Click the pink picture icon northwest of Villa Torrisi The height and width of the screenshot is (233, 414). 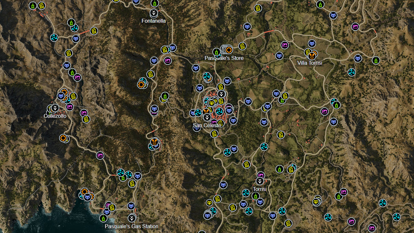pyautogui.click(x=285, y=45)
